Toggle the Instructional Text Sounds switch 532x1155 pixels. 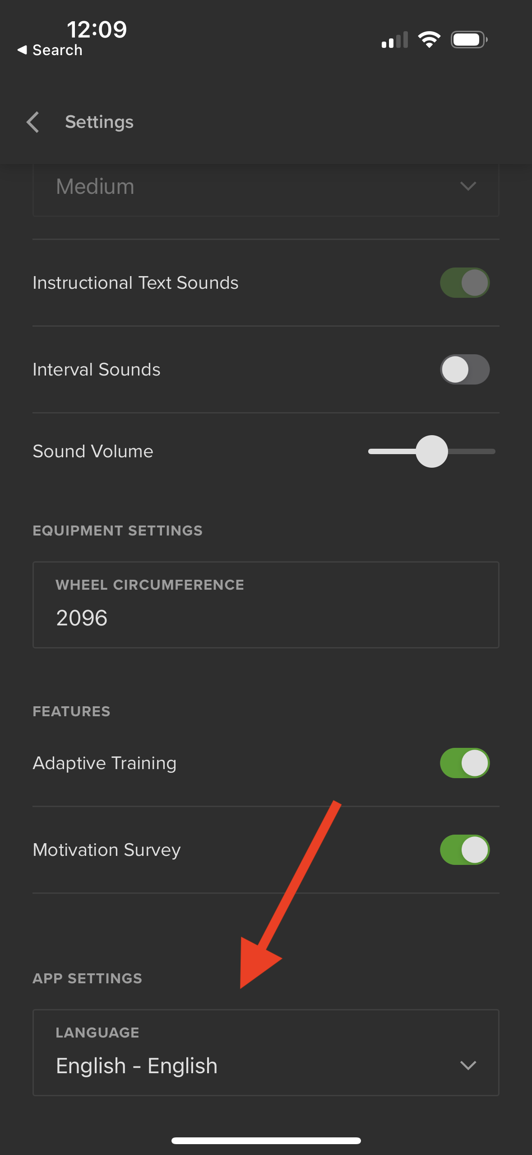(465, 283)
